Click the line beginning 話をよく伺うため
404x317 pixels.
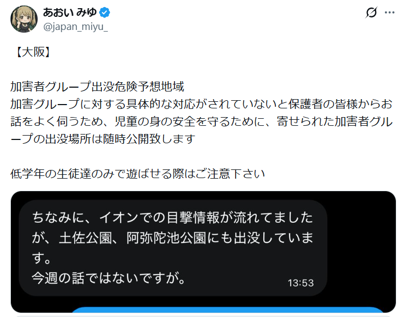pyautogui.click(x=201, y=121)
